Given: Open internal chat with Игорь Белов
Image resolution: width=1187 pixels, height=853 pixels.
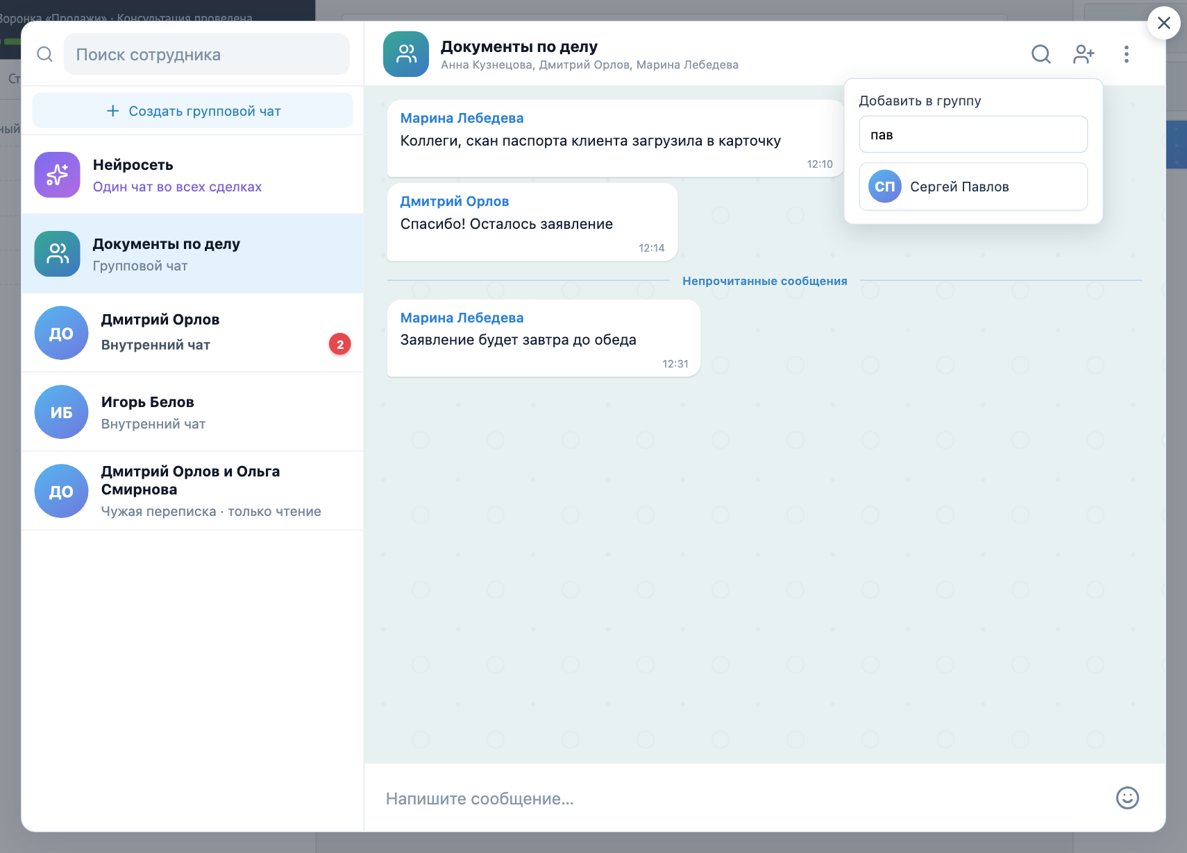Looking at the screenshot, I should coord(193,412).
